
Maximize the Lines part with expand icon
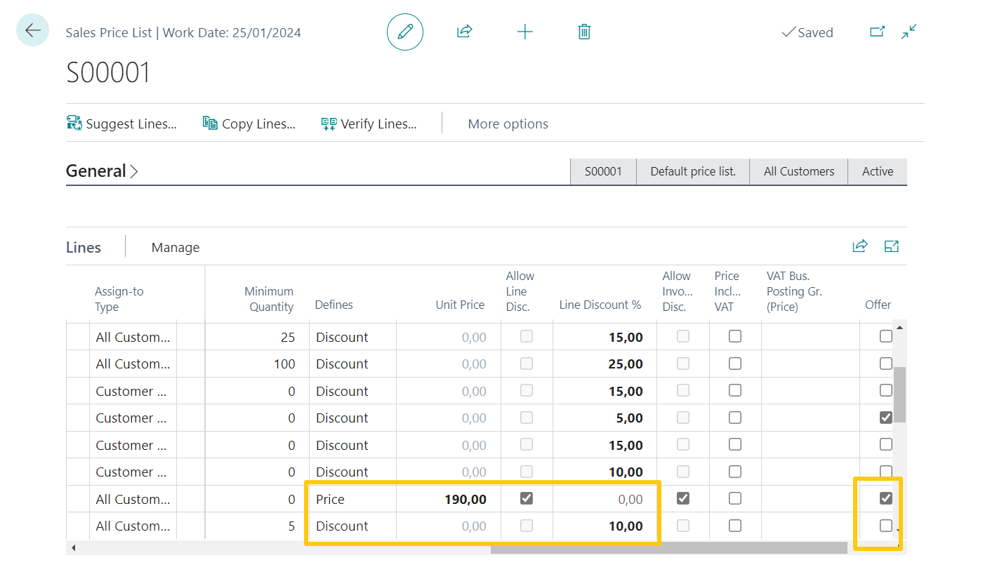892,246
